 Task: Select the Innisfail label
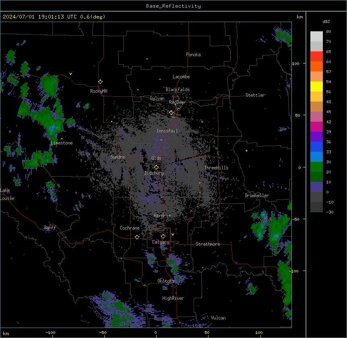[167, 131]
